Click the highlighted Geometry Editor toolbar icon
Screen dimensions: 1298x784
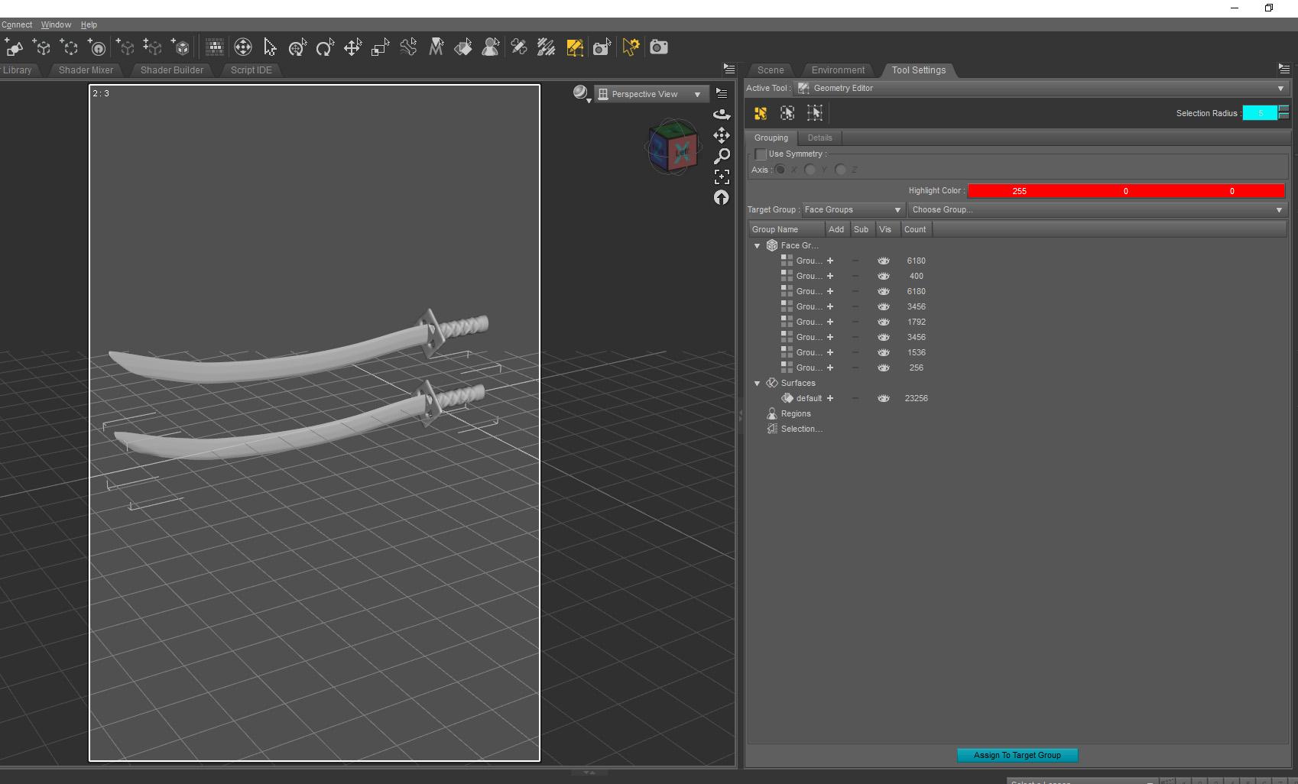pyautogui.click(x=575, y=47)
